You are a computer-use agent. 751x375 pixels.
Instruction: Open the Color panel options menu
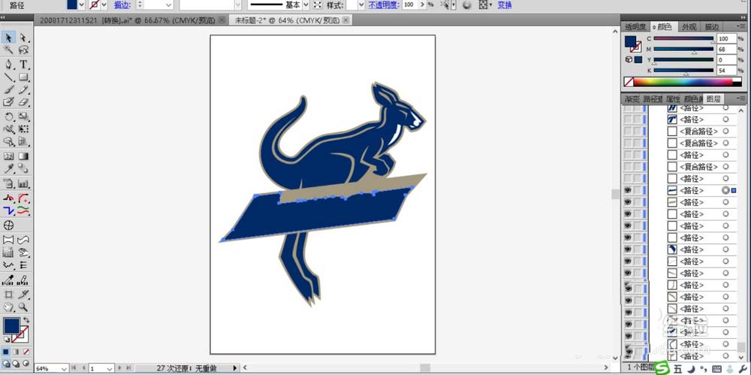tap(740, 26)
